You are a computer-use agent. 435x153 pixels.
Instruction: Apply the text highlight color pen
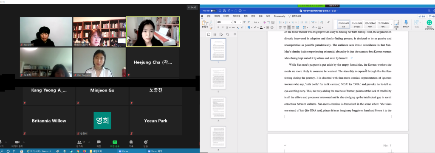[255, 28]
